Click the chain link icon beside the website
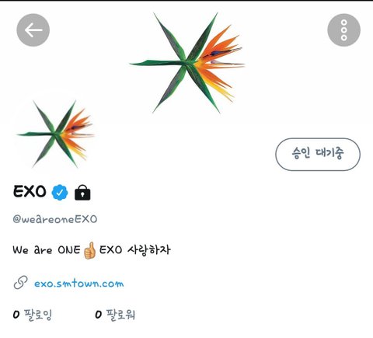The width and height of the screenshot is (373, 338). (x=21, y=282)
